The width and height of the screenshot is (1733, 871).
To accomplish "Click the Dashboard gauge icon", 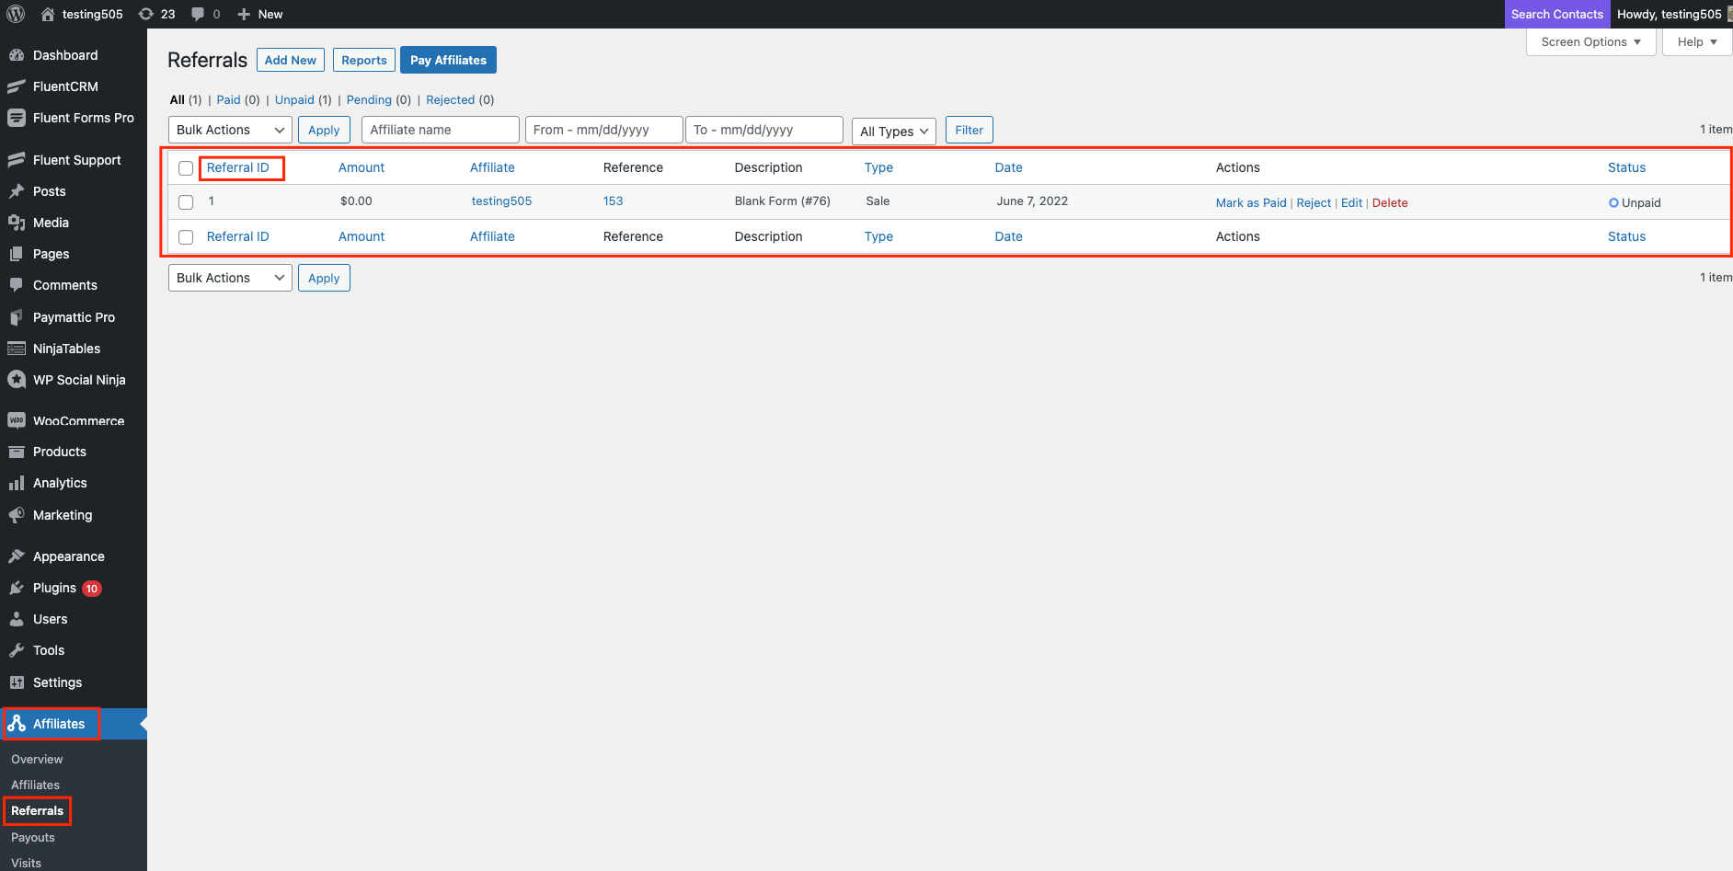I will 17,55.
